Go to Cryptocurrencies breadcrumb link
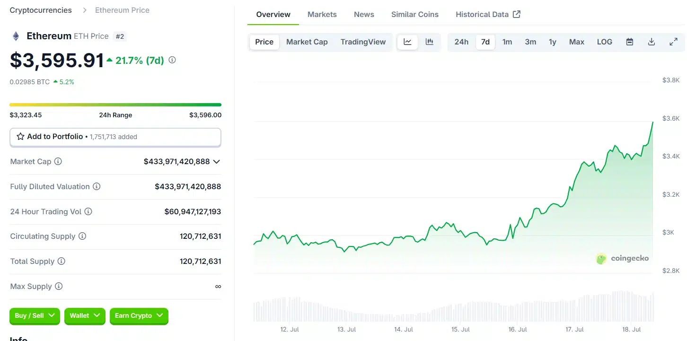The width and height of the screenshot is (687, 341). (x=41, y=10)
